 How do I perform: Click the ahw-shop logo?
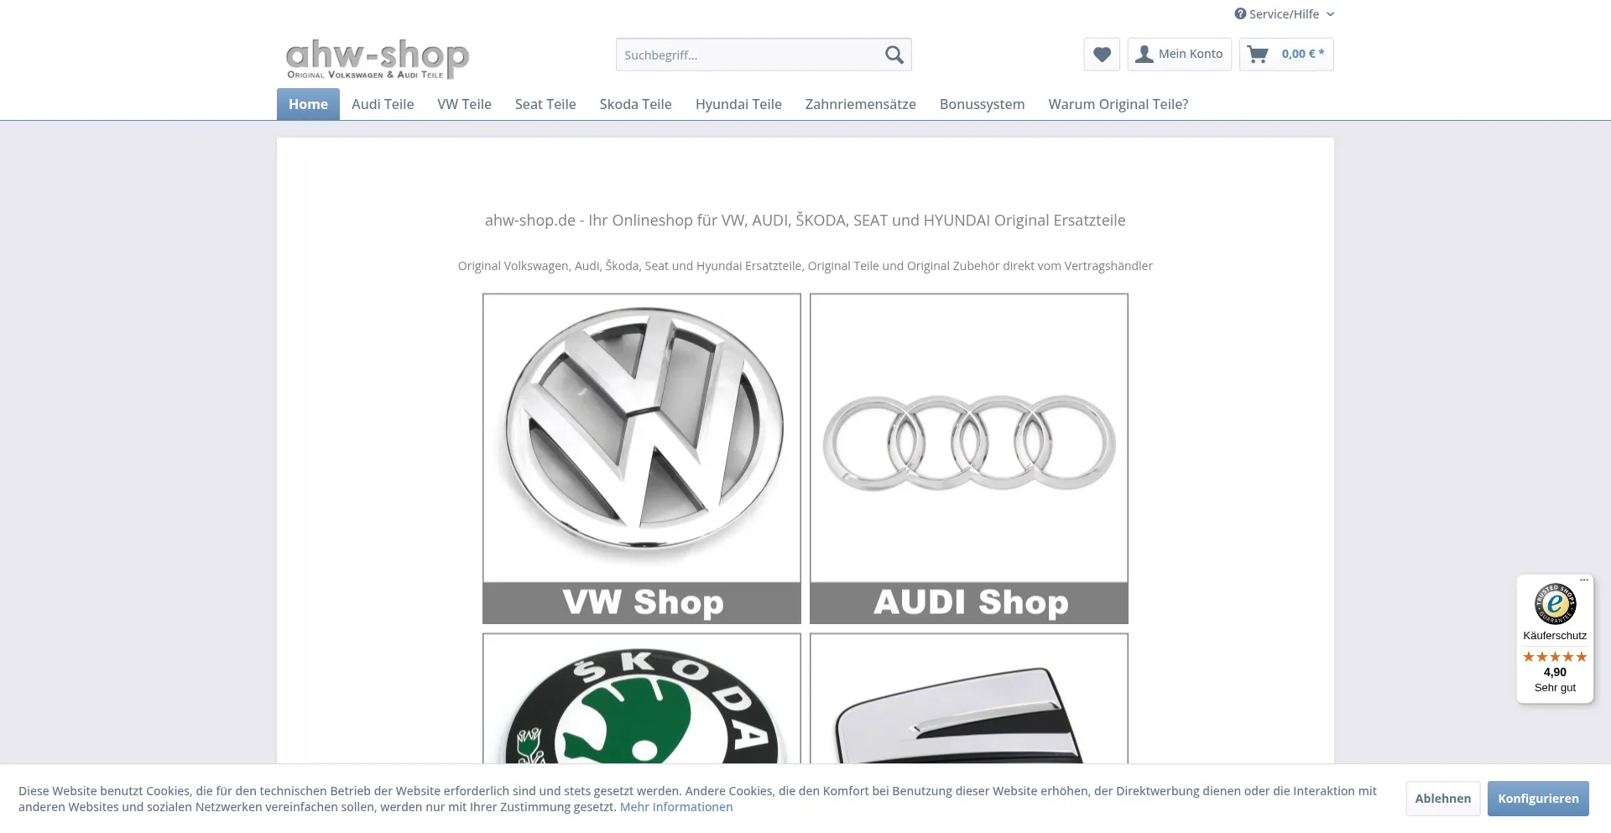pyautogui.click(x=377, y=59)
